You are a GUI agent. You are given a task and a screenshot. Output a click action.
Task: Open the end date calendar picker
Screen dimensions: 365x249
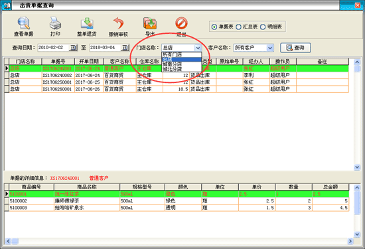(x=125, y=48)
